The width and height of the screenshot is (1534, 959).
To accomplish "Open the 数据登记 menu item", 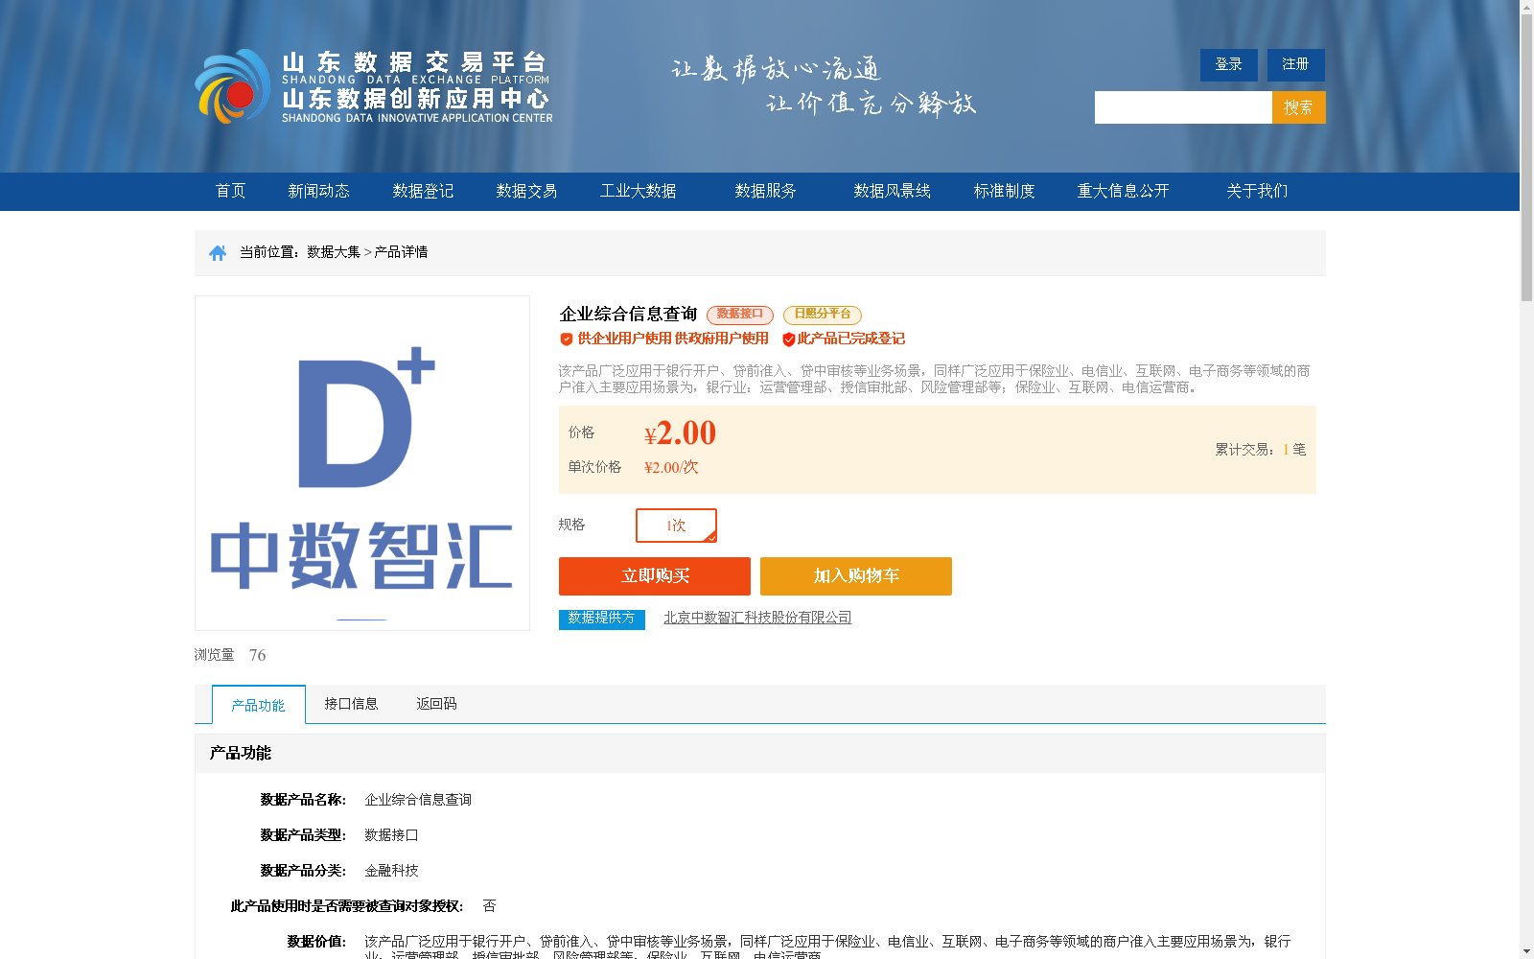I will [x=423, y=191].
